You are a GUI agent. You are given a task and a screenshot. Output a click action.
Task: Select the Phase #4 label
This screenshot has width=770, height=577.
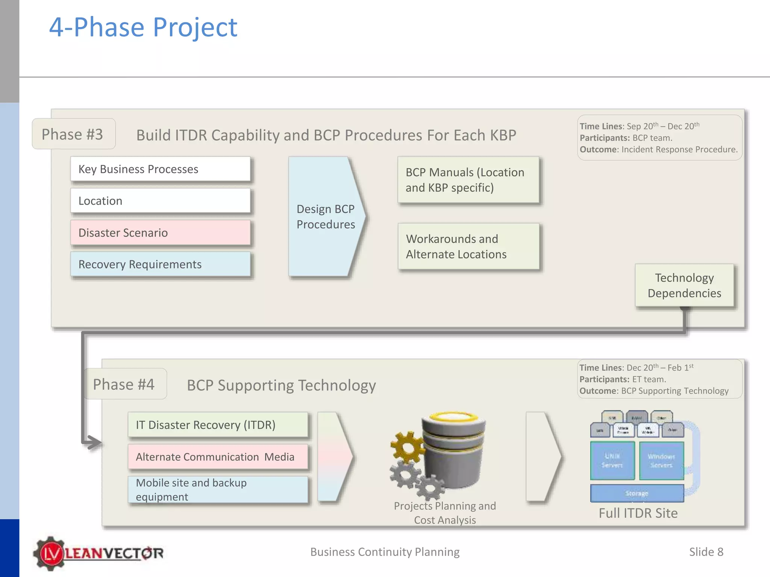(x=124, y=384)
